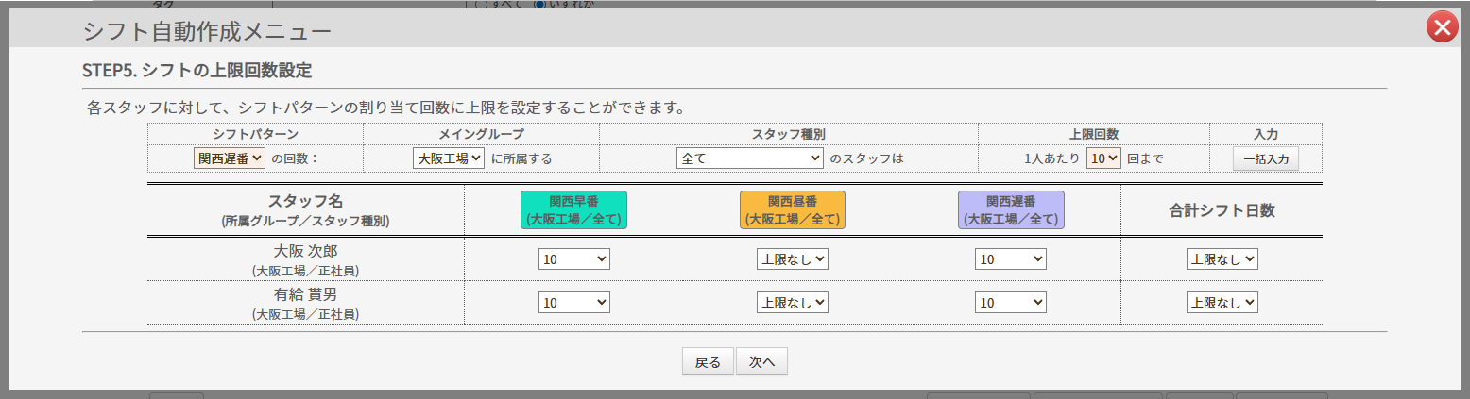Proceed with the 次へ button
1470x399 pixels.
click(x=761, y=362)
